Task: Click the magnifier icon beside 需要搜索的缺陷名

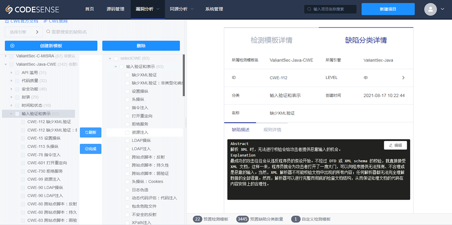Action: (x=48, y=32)
